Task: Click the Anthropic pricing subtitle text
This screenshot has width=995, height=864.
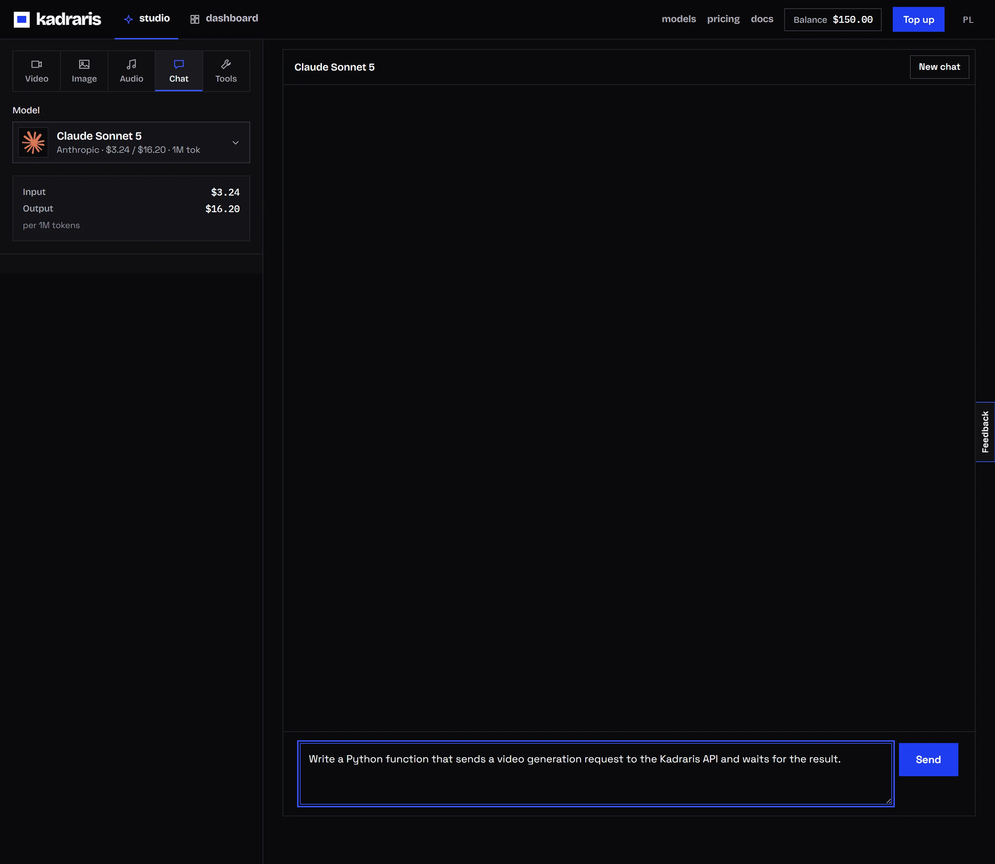Action: pos(128,150)
